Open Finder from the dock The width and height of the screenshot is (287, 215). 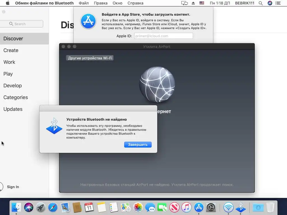[16, 207]
